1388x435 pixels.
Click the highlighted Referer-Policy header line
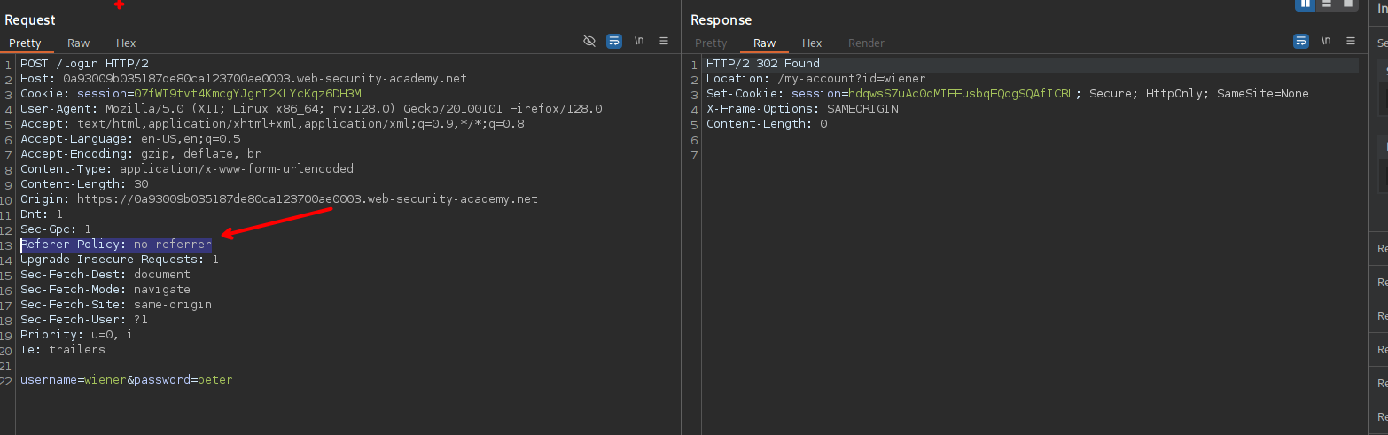click(116, 245)
